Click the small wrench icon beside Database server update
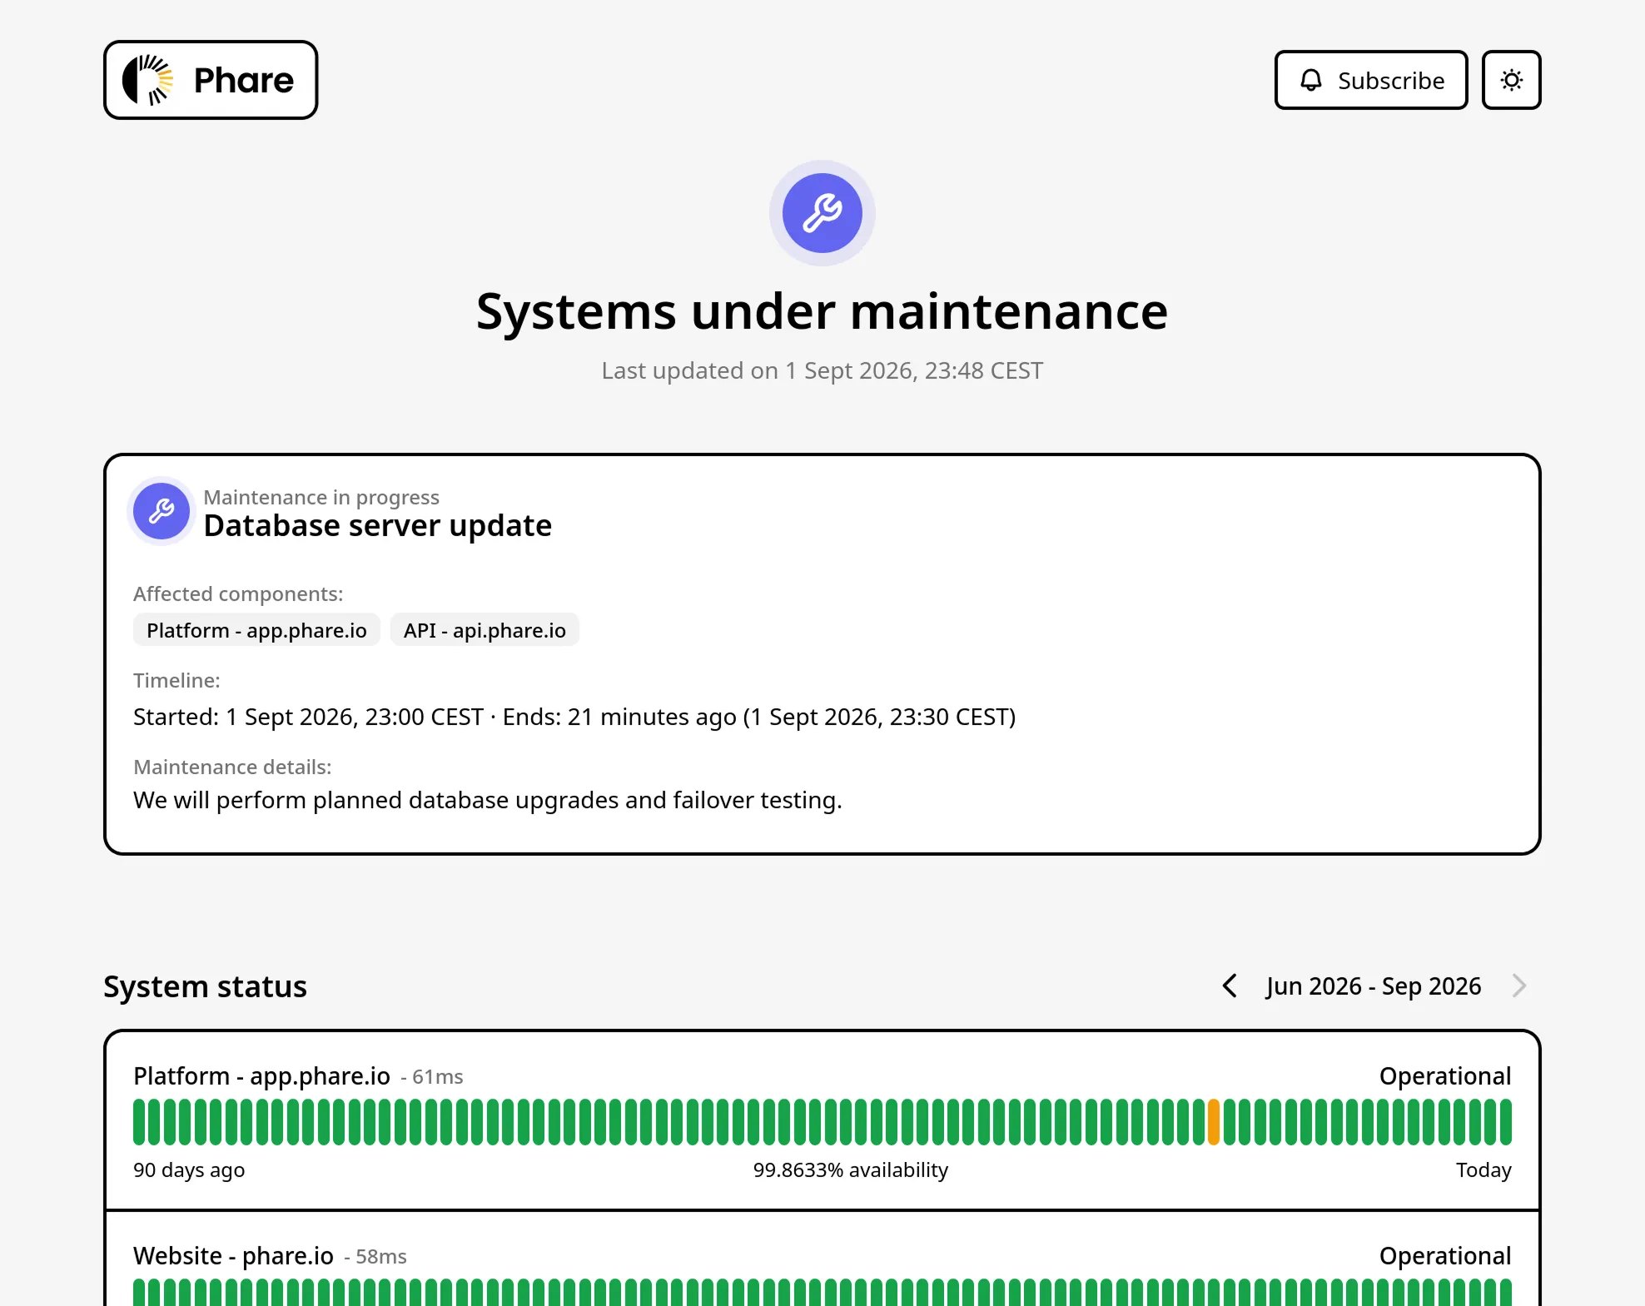Screen dimensions: 1645x1306 tap(162, 510)
